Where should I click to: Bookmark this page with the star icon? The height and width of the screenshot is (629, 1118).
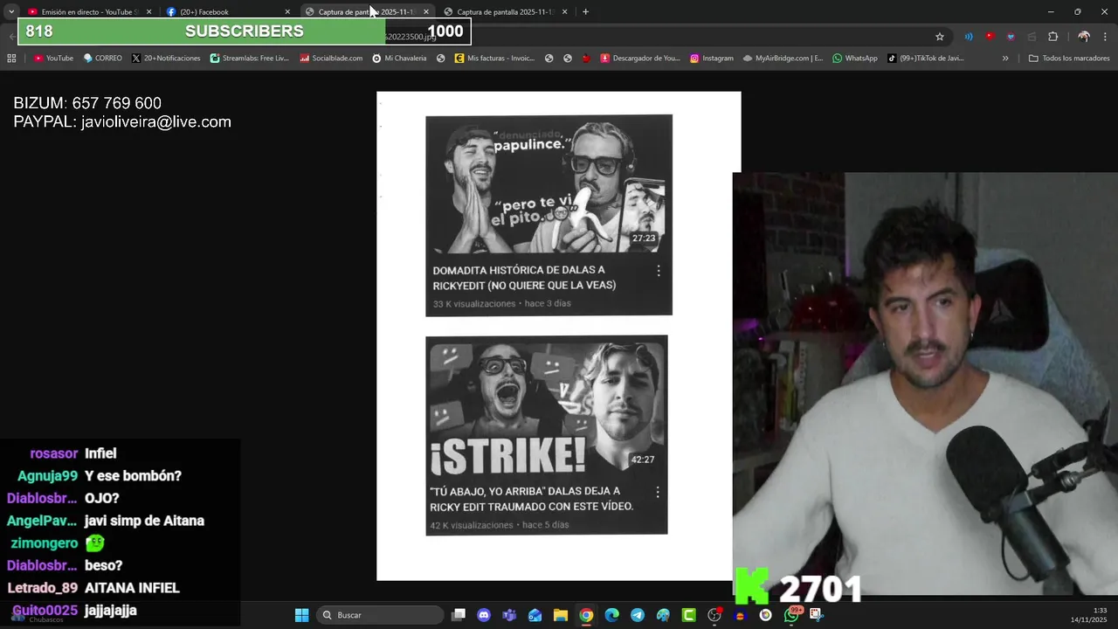(940, 37)
